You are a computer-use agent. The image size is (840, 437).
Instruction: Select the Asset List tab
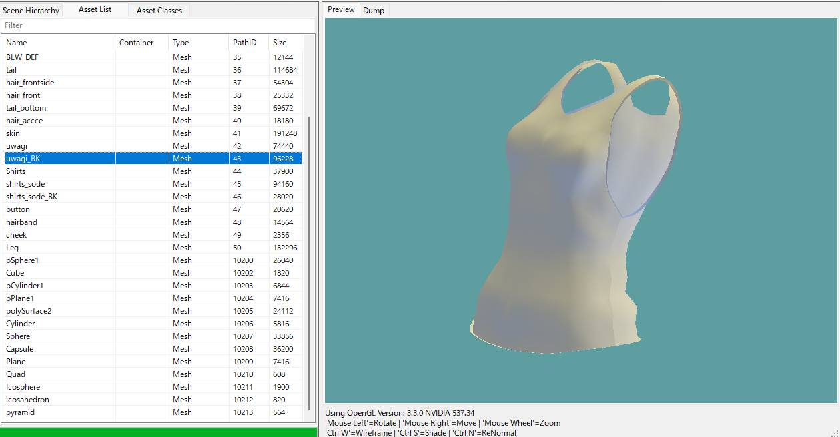pyautogui.click(x=95, y=10)
